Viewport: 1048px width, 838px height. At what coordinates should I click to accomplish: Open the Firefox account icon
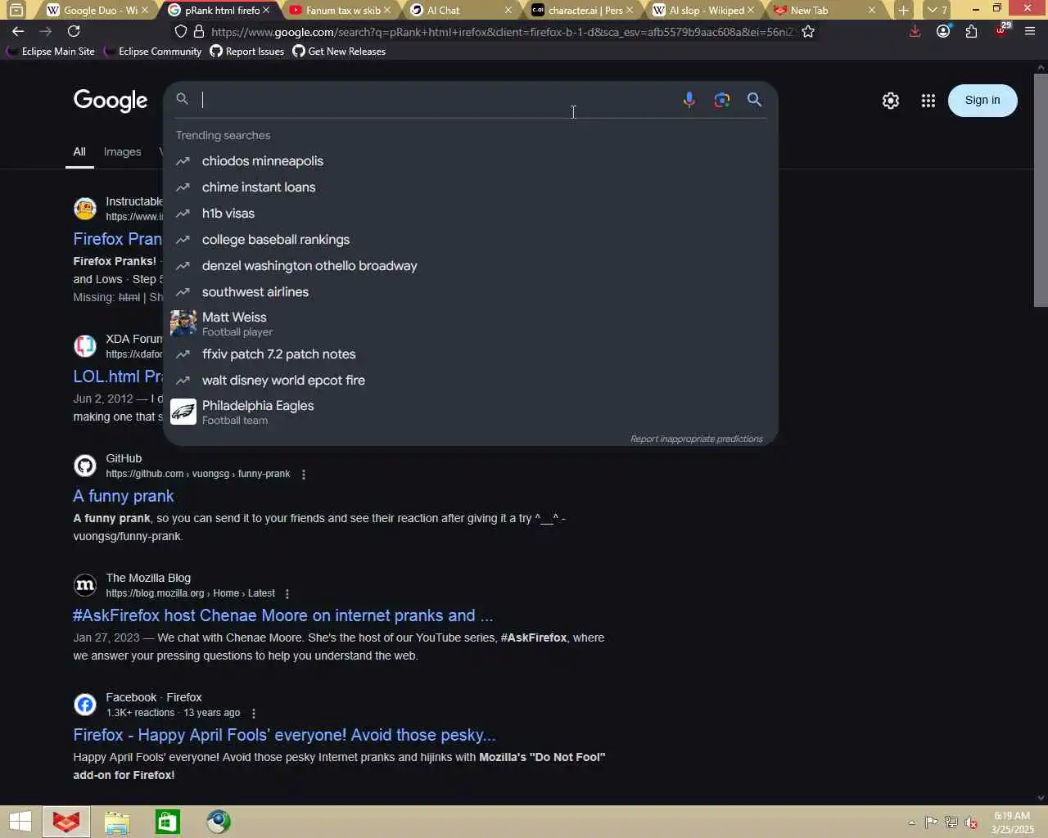pyautogui.click(x=943, y=31)
